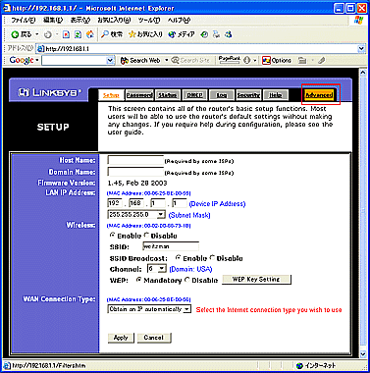Viewport: 370px width, 373px height.
Task: Click the Stop loading icon
Action: 66,34
